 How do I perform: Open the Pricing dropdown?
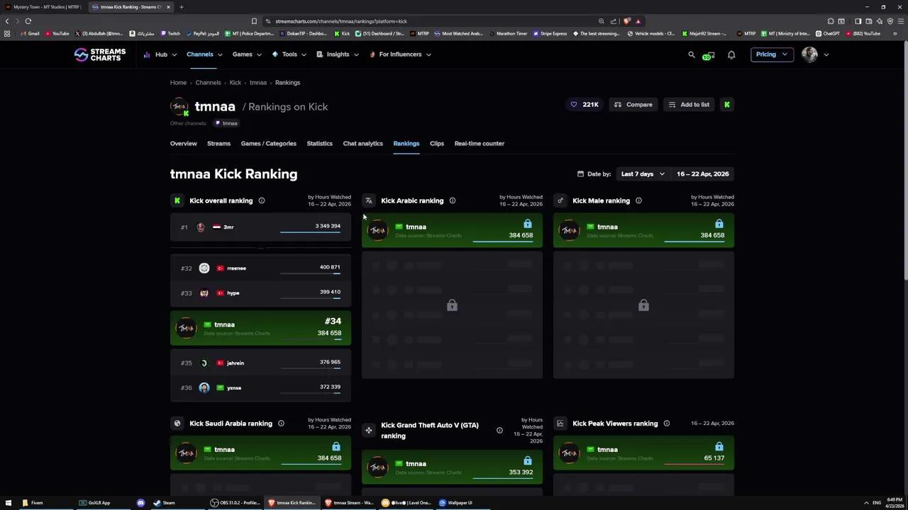tap(771, 55)
